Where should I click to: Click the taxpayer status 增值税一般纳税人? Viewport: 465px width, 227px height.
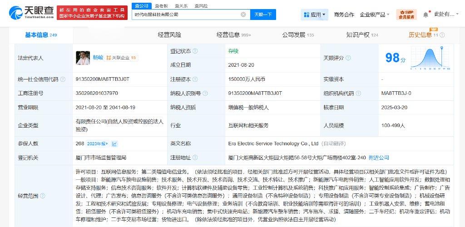(x=248, y=108)
